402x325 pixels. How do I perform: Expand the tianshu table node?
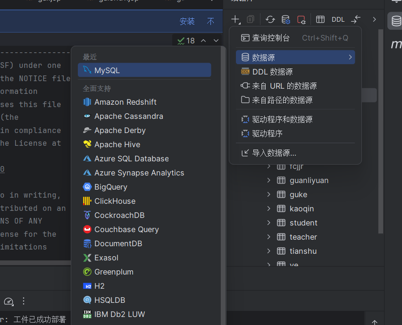pos(268,251)
